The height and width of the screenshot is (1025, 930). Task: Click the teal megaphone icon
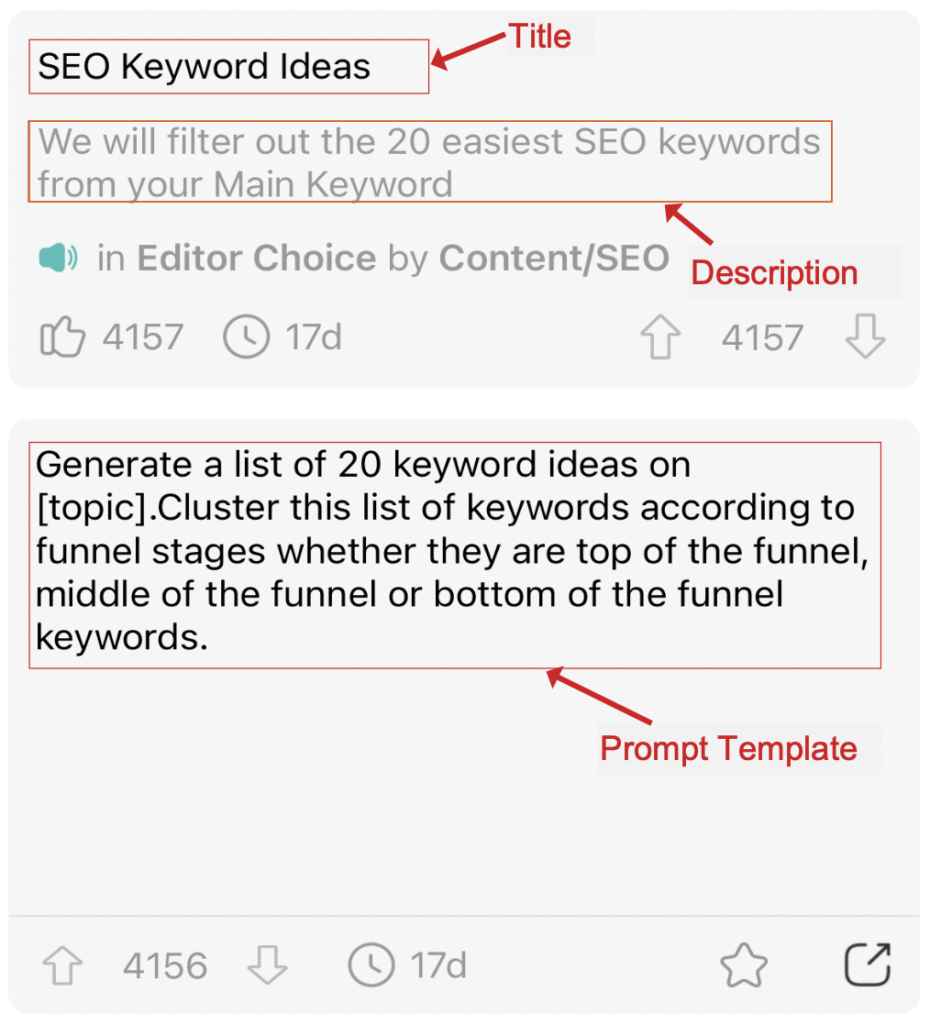point(59,259)
